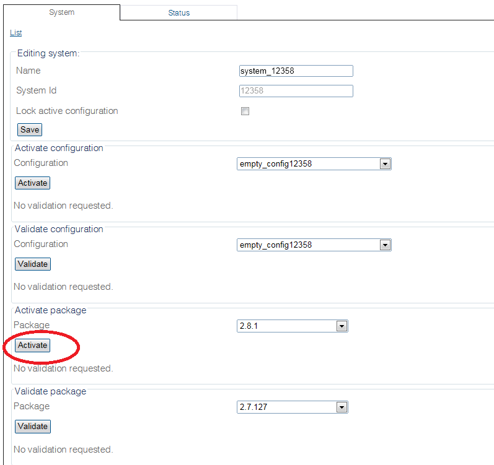Open the List link
494x465 pixels.
tap(16, 33)
